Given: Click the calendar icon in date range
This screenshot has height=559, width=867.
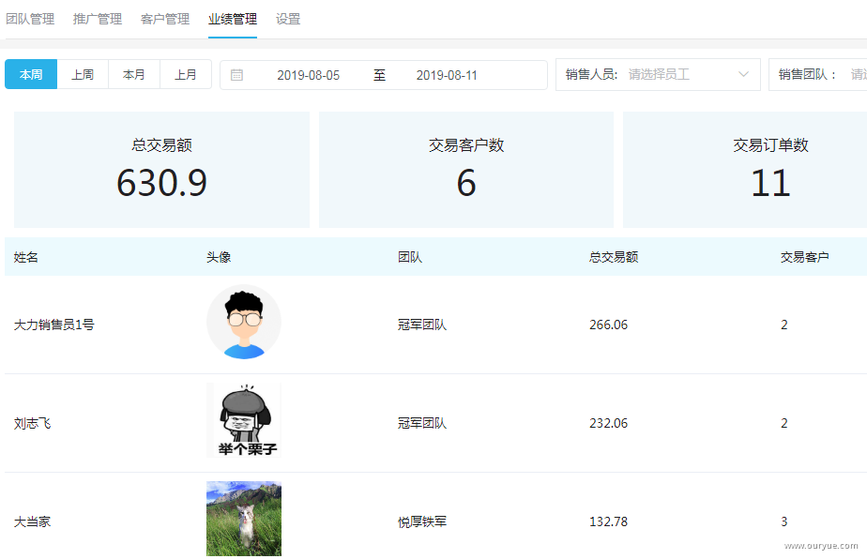Looking at the screenshot, I should pos(236,75).
